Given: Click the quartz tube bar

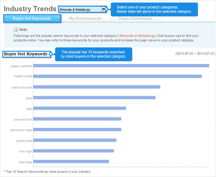Looking at the screenshot, I should pos(75,140).
